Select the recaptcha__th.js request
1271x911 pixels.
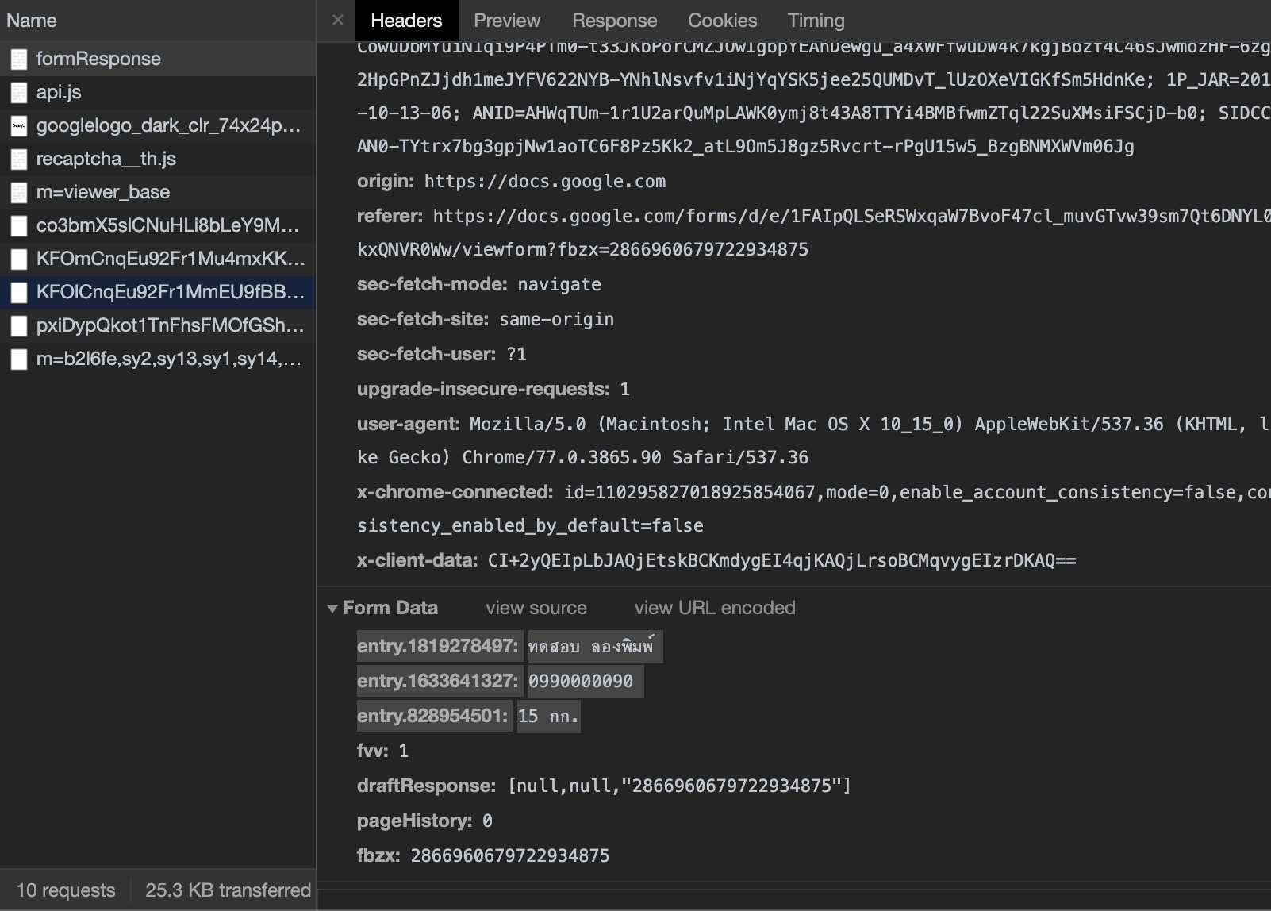pyautogui.click(x=158, y=159)
